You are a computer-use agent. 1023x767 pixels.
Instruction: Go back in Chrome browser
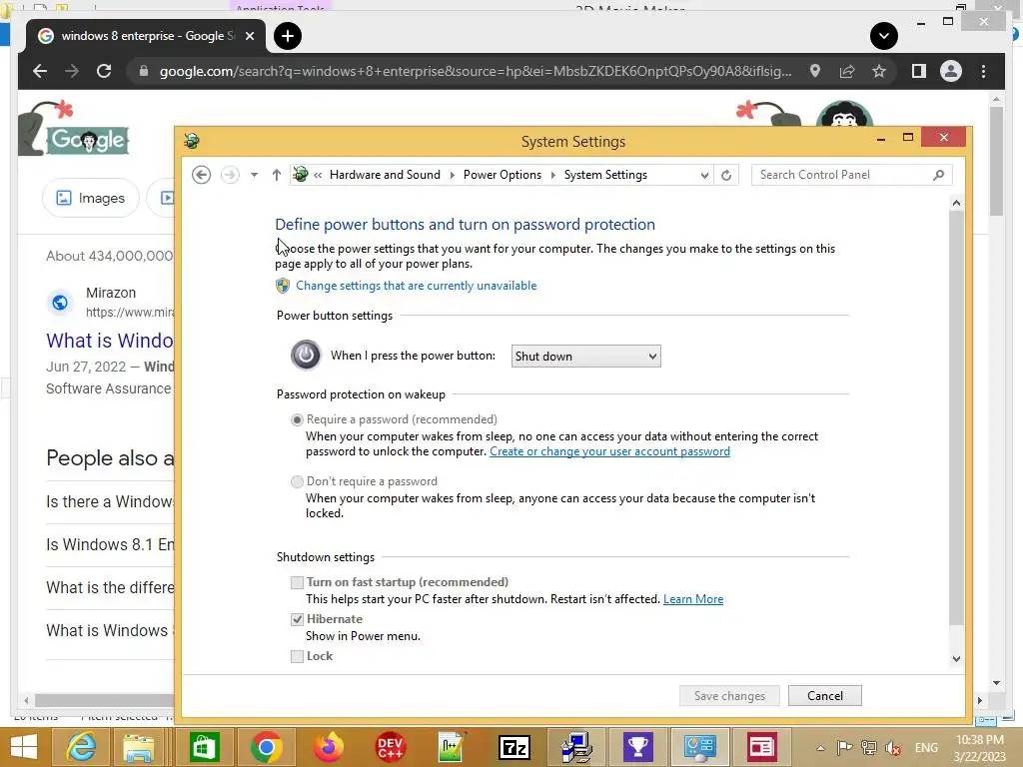pyautogui.click(x=40, y=71)
